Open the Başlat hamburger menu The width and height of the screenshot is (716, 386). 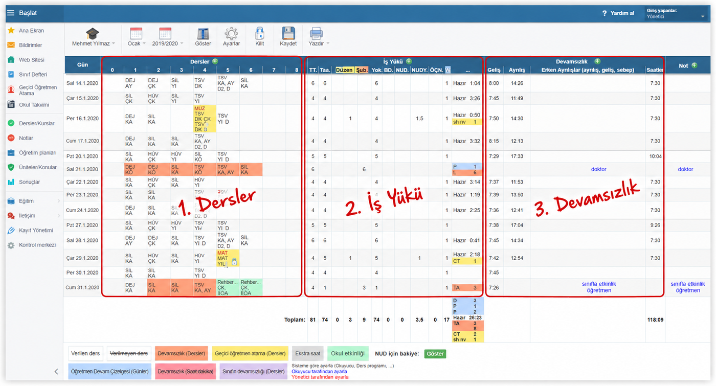(11, 13)
